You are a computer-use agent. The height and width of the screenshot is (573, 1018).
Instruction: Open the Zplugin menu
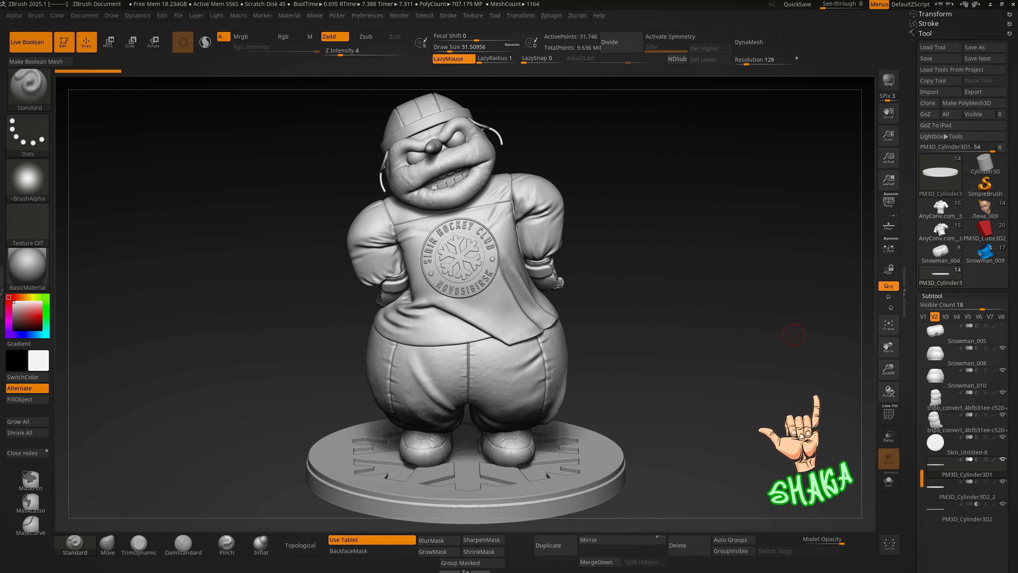click(x=551, y=16)
